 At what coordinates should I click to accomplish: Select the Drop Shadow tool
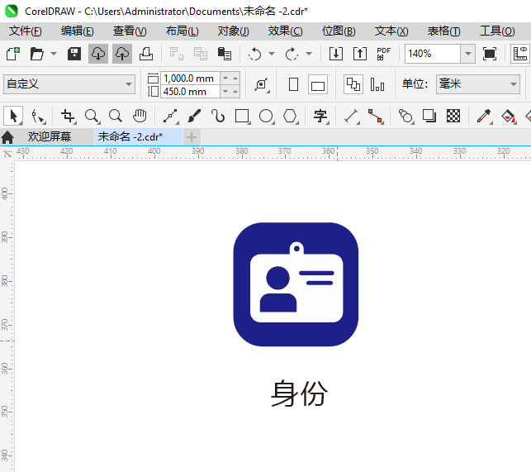click(429, 116)
